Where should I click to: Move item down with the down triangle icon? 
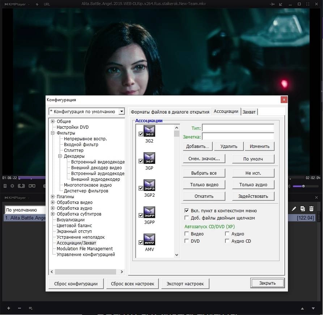click(x=313, y=308)
